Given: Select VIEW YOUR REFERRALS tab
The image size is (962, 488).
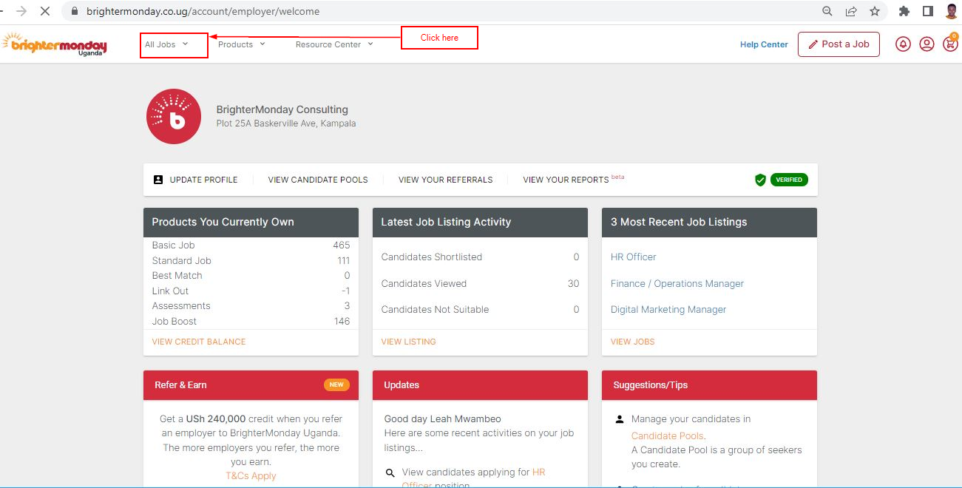Looking at the screenshot, I should coord(445,180).
